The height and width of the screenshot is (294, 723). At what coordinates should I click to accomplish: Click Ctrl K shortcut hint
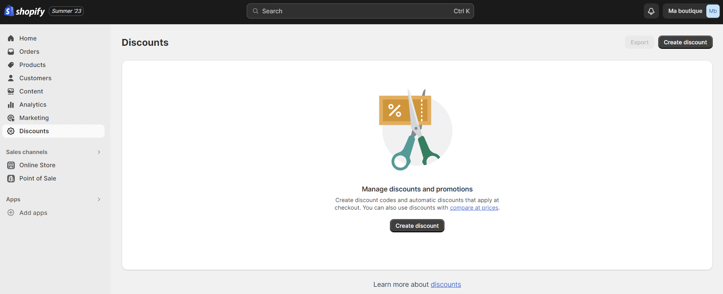pyautogui.click(x=462, y=11)
